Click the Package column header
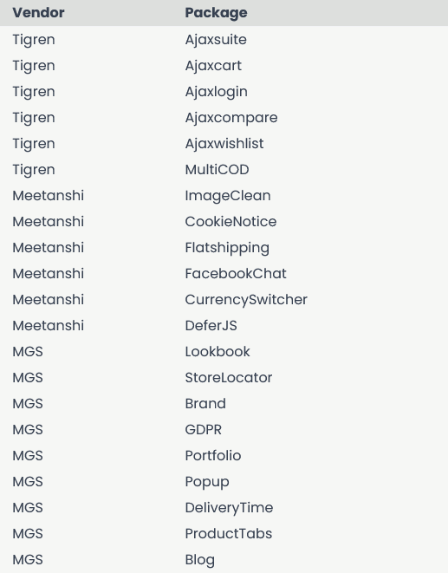Image resolution: width=448 pixels, height=573 pixels. click(216, 13)
